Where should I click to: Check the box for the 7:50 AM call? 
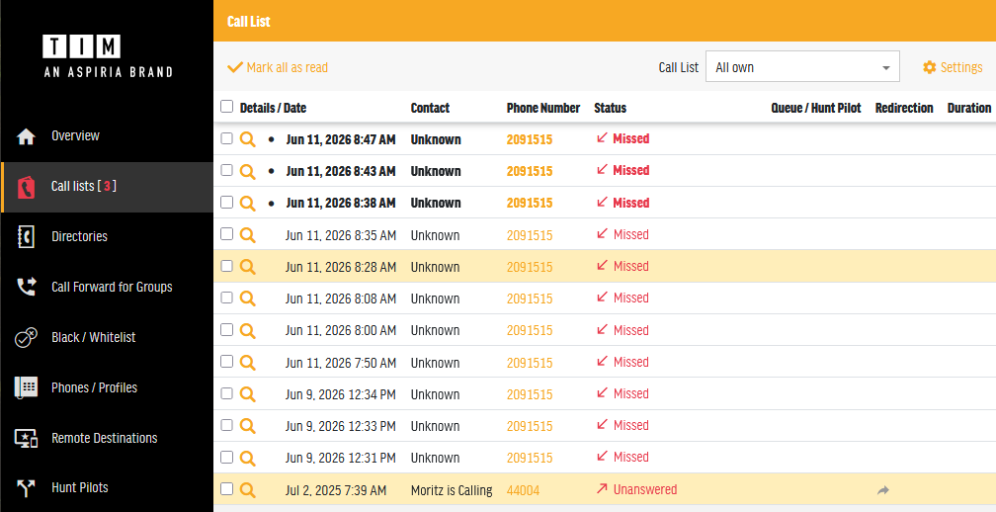227,362
